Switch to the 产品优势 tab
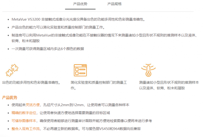The height and width of the screenshot is (137, 203). (x=80, y=4)
